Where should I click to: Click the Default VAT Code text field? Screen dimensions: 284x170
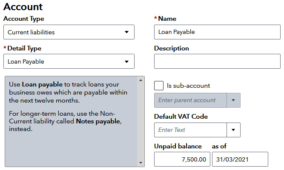[190, 130]
